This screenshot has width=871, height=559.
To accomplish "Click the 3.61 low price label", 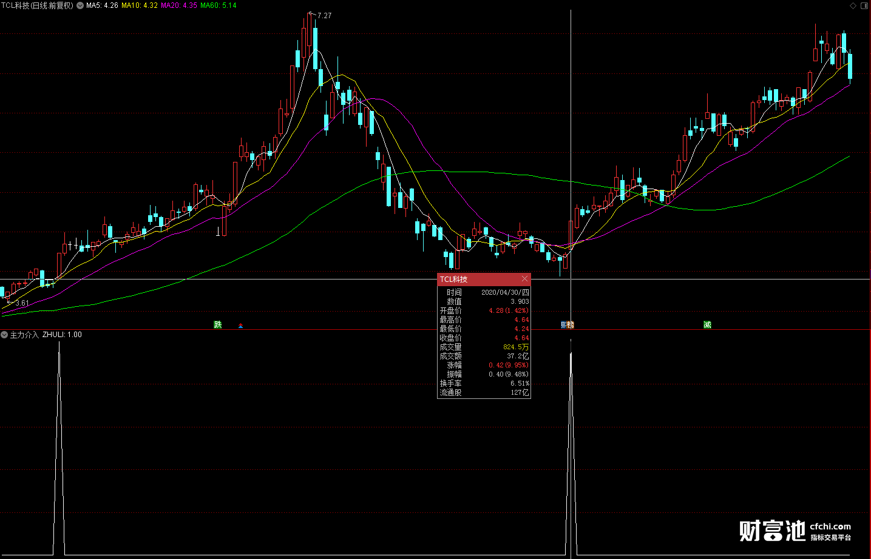I will point(22,303).
